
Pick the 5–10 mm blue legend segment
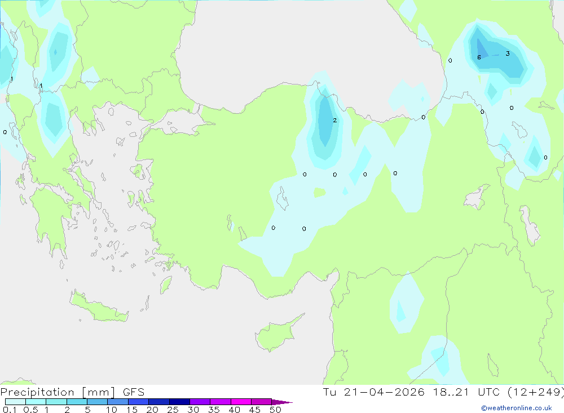[x=98, y=402]
